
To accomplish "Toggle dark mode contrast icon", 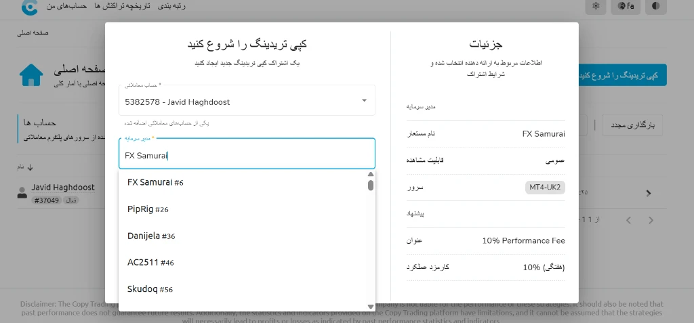I will pos(656,6).
